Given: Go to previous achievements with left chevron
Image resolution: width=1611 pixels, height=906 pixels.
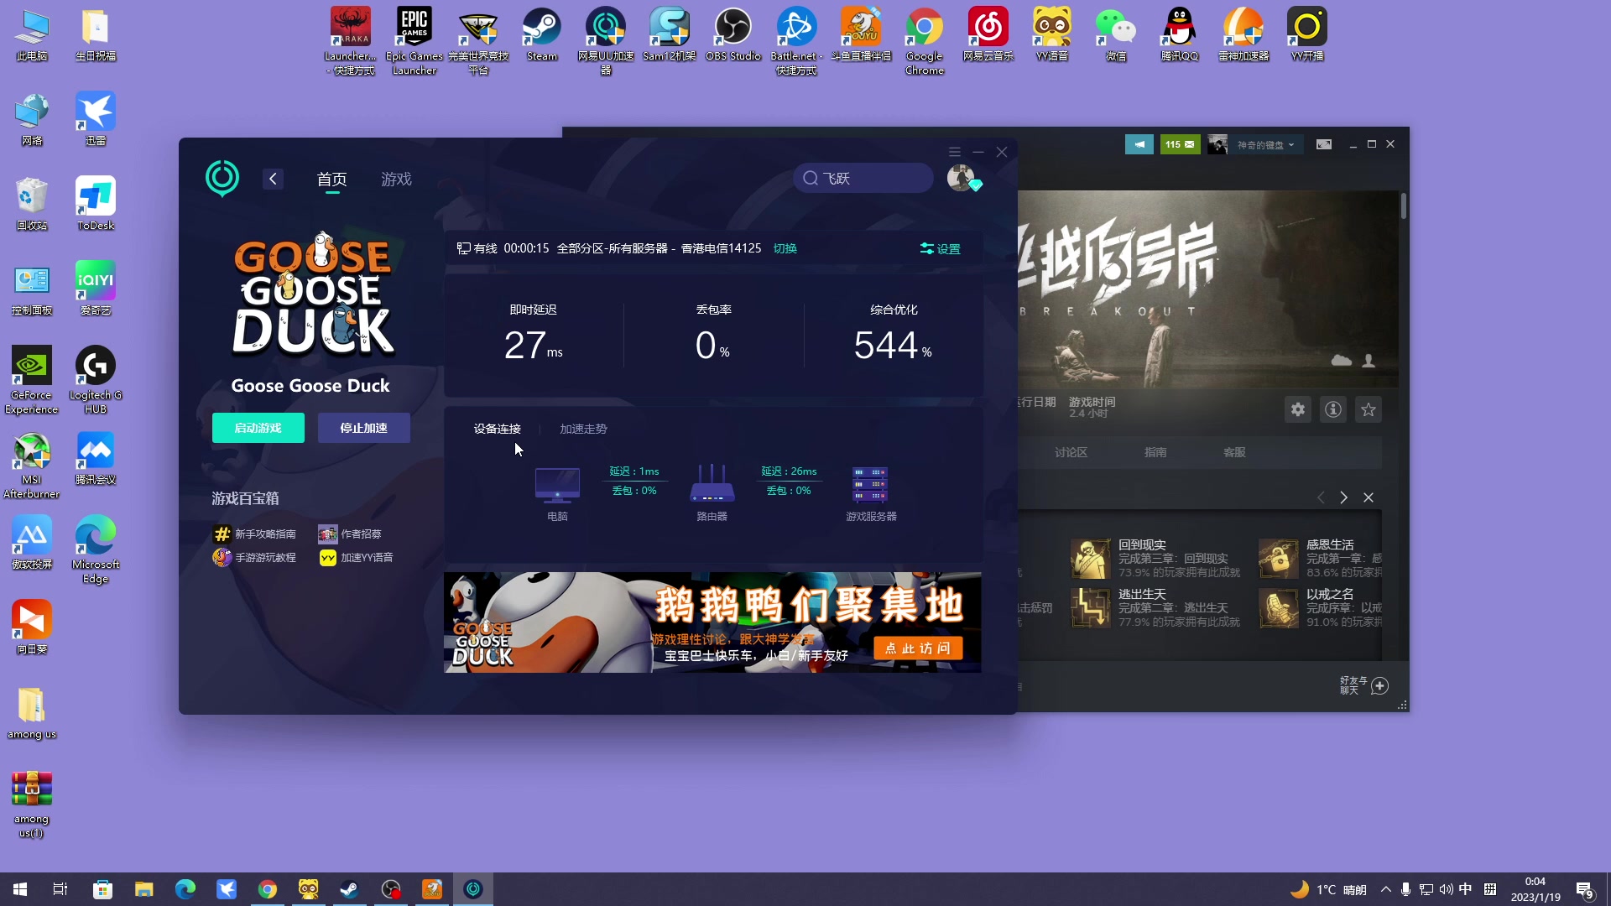Looking at the screenshot, I should coord(1321,497).
